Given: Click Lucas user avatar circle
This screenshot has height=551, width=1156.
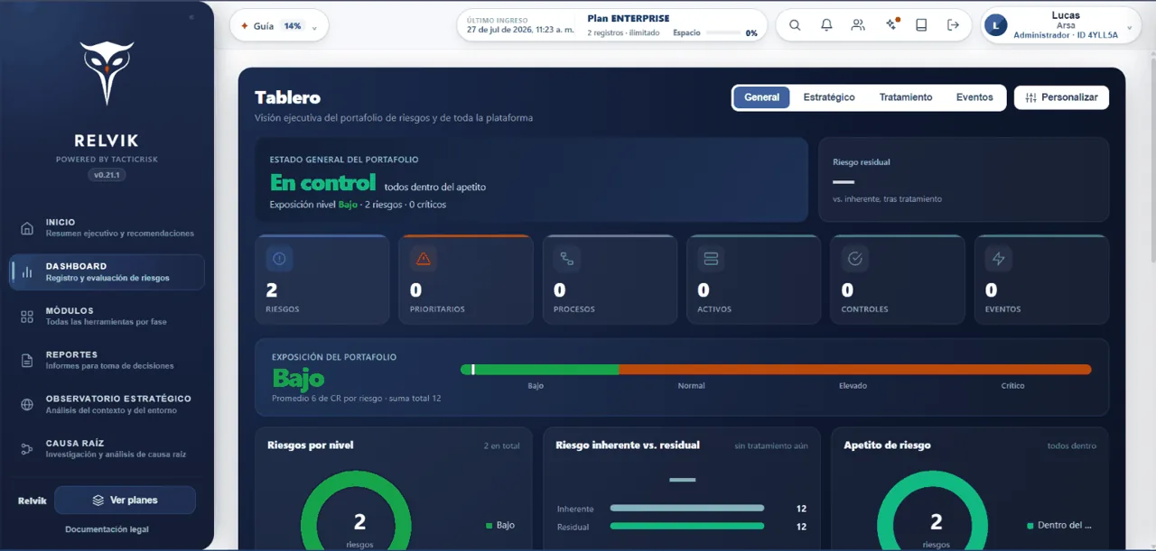Looking at the screenshot, I should [x=996, y=25].
